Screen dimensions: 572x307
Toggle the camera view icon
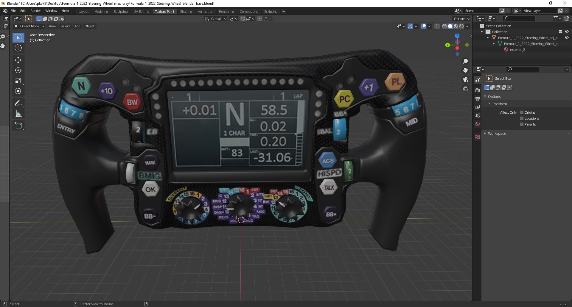pos(465,79)
